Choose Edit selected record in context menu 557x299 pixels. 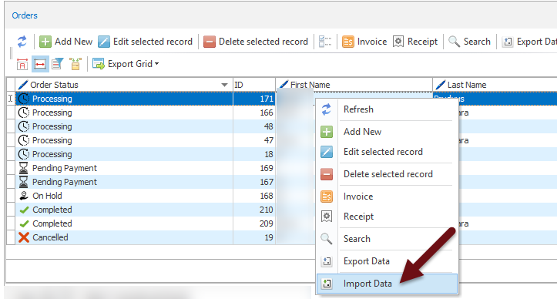click(387, 152)
